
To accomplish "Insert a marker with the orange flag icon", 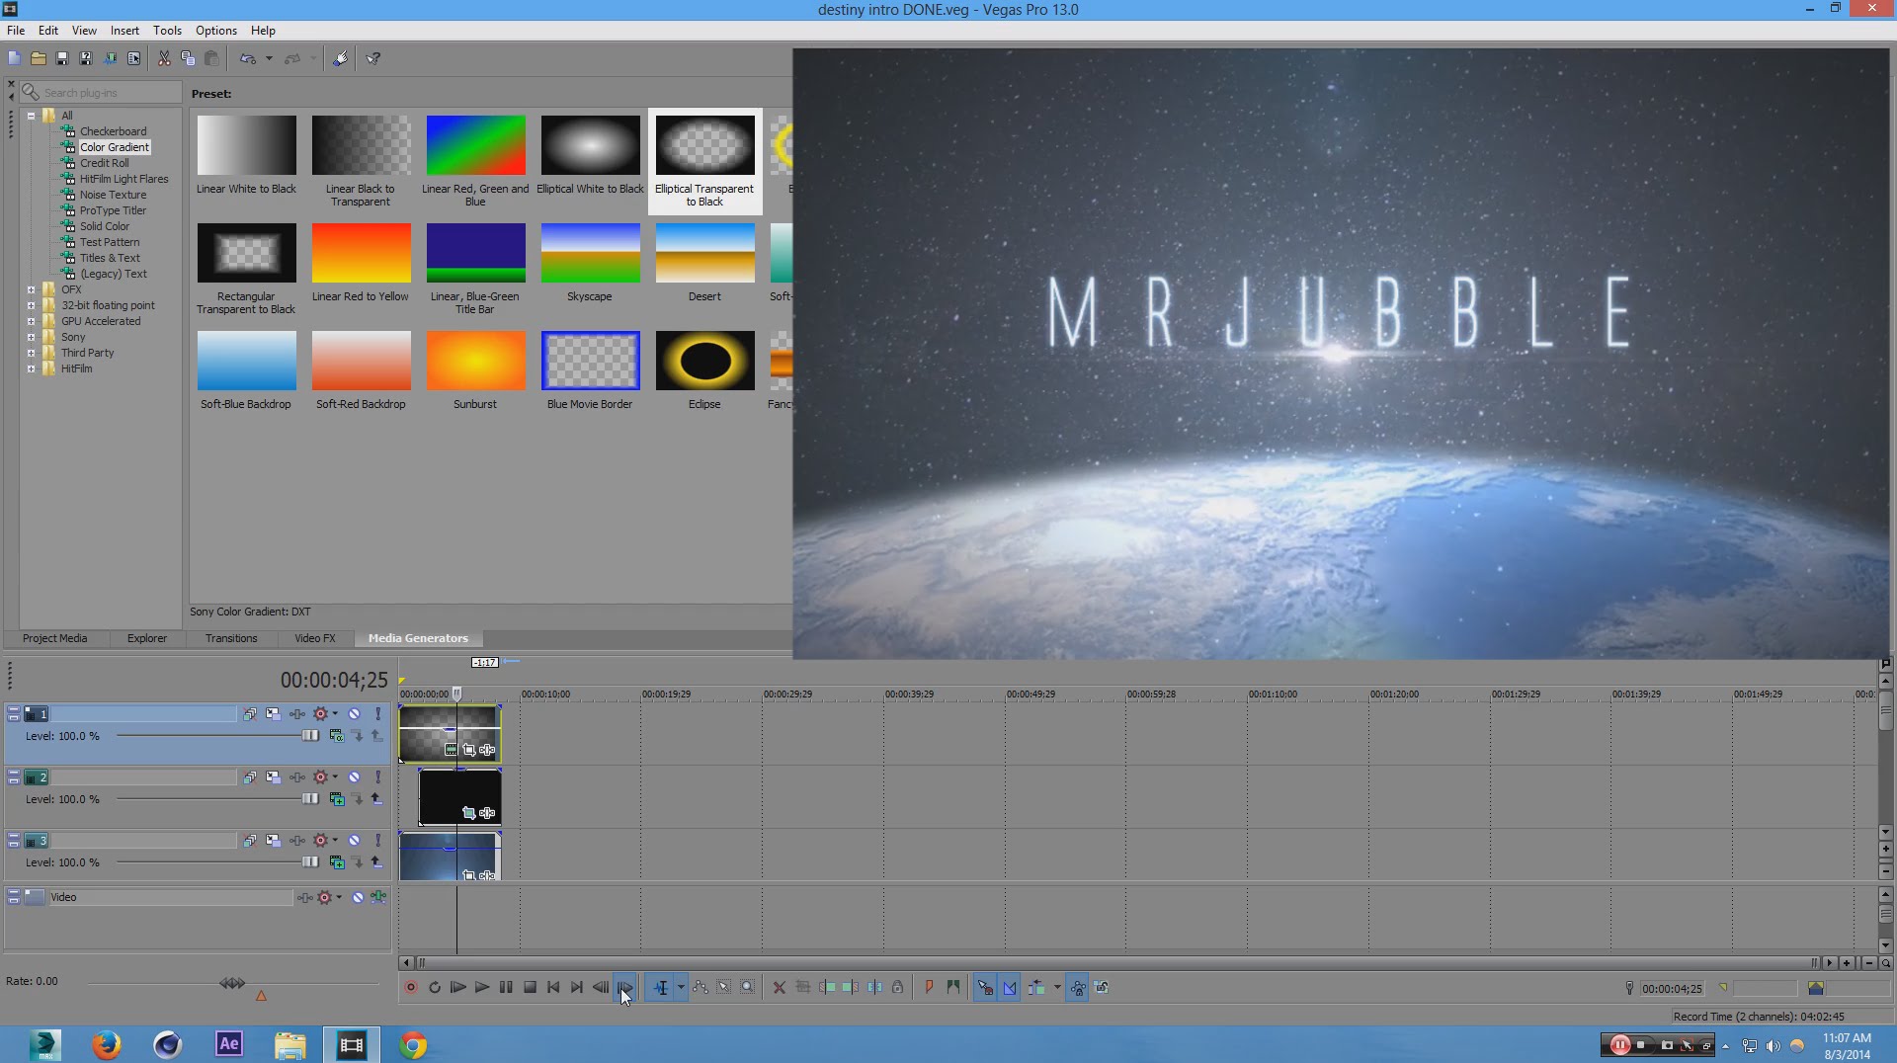I will (929, 987).
